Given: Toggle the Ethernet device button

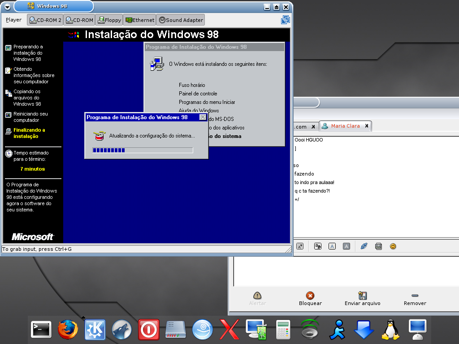Looking at the screenshot, I should (x=140, y=20).
